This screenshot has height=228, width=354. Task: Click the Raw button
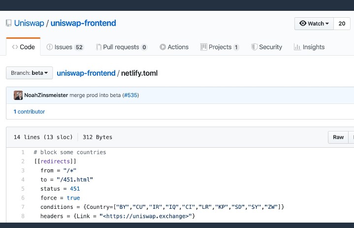338,137
